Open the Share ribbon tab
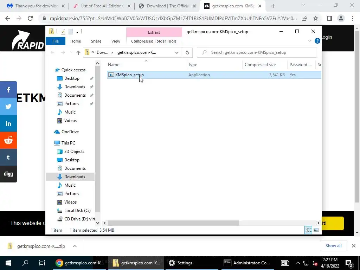 (x=96, y=41)
